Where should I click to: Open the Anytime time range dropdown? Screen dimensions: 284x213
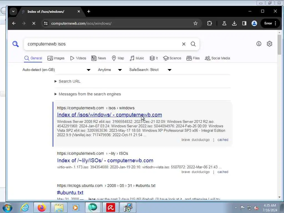coord(110,70)
